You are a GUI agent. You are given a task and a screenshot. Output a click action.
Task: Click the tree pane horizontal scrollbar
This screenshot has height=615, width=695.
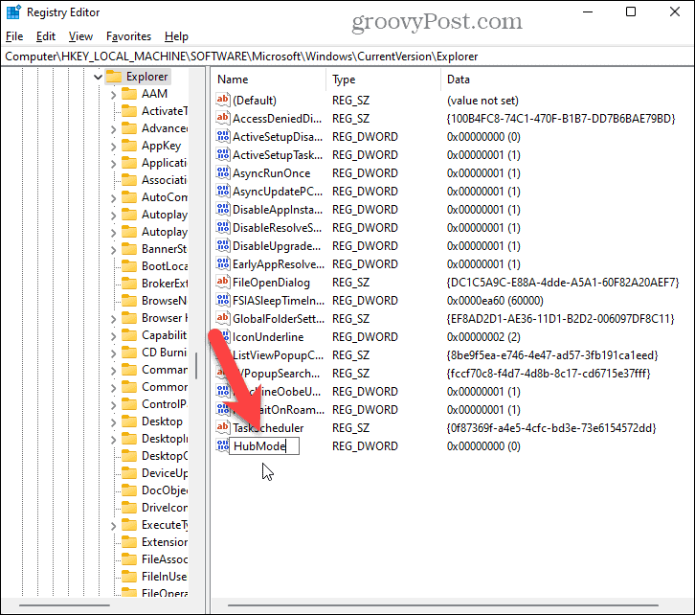(x=64, y=605)
